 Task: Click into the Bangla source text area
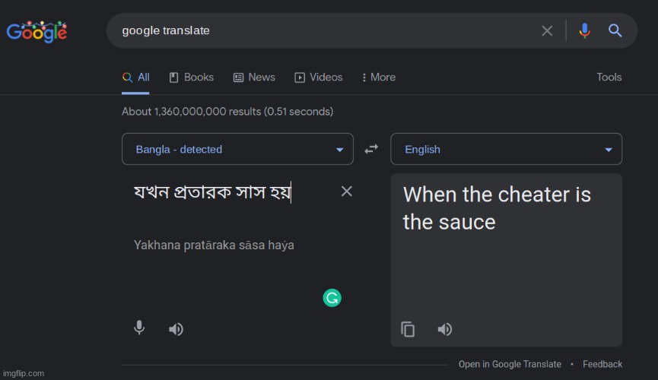(212, 192)
